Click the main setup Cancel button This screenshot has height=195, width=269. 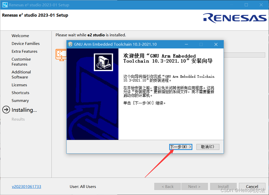point(252,186)
